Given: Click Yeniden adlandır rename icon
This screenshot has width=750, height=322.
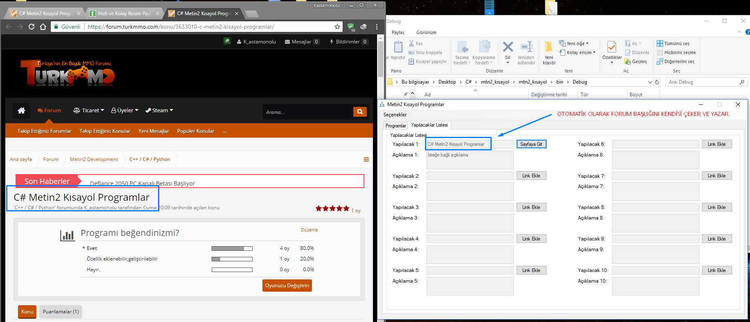Looking at the screenshot, I should [x=526, y=52].
